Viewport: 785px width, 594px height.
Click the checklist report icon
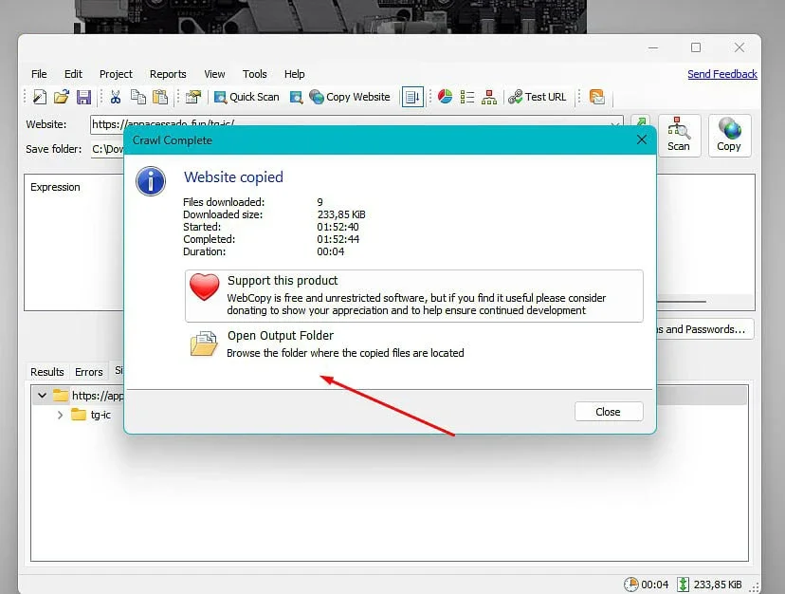467,97
